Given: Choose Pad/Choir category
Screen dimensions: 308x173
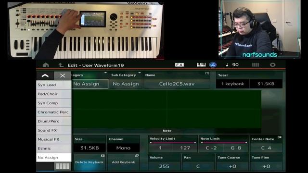Looking at the screenshot, I should tap(53, 94).
